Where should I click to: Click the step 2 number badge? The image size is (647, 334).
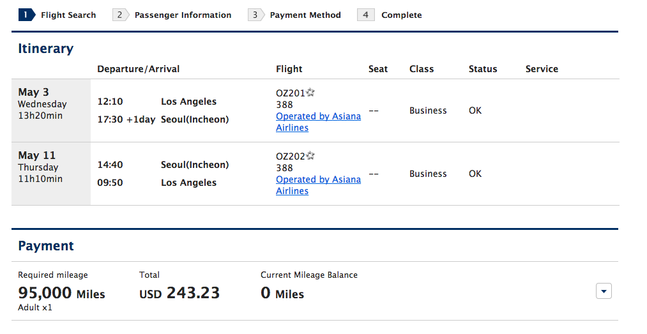coord(121,15)
